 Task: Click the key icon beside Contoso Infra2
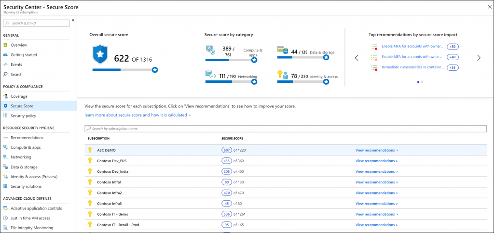click(x=90, y=193)
